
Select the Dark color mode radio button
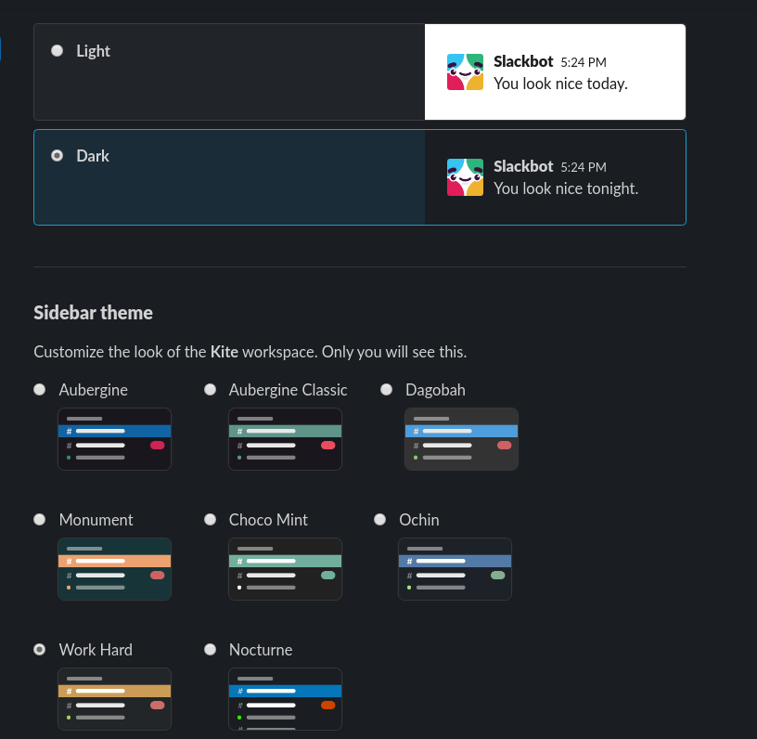57,156
